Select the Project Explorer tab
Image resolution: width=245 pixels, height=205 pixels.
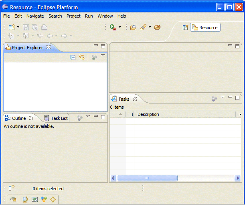point(27,48)
